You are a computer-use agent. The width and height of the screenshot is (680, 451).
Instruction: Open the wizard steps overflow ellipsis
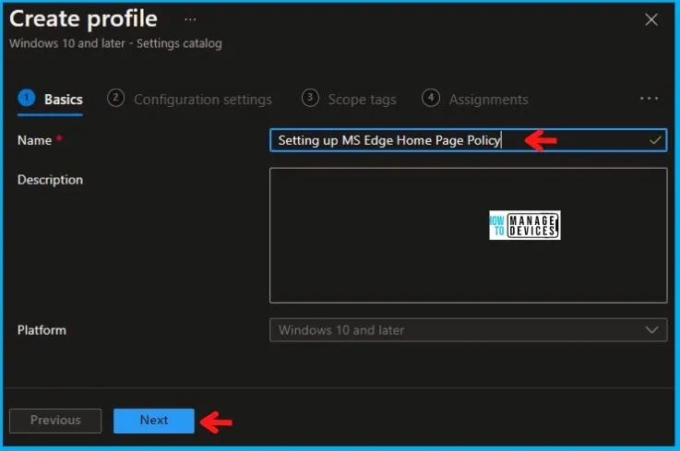tap(649, 99)
